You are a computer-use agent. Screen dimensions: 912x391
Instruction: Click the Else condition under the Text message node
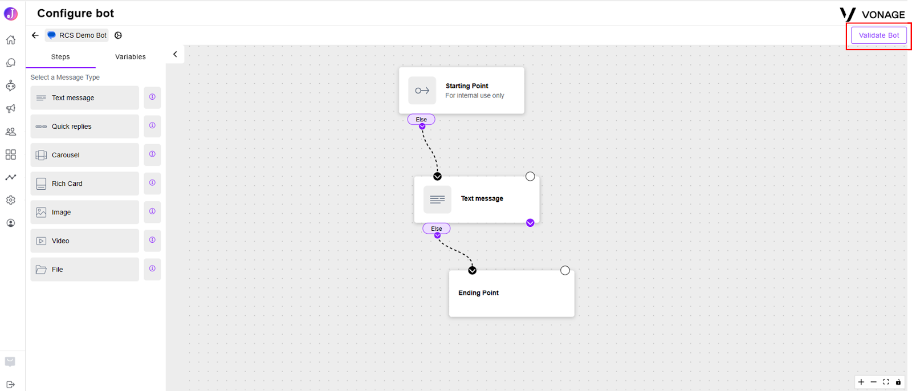(x=437, y=229)
